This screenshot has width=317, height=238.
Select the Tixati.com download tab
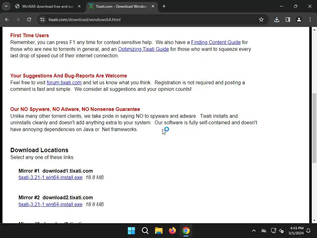pos(121,7)
